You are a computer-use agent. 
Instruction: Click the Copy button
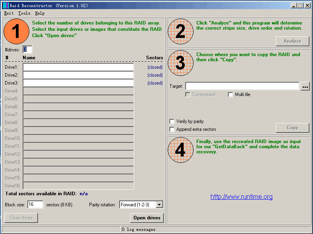292,128
